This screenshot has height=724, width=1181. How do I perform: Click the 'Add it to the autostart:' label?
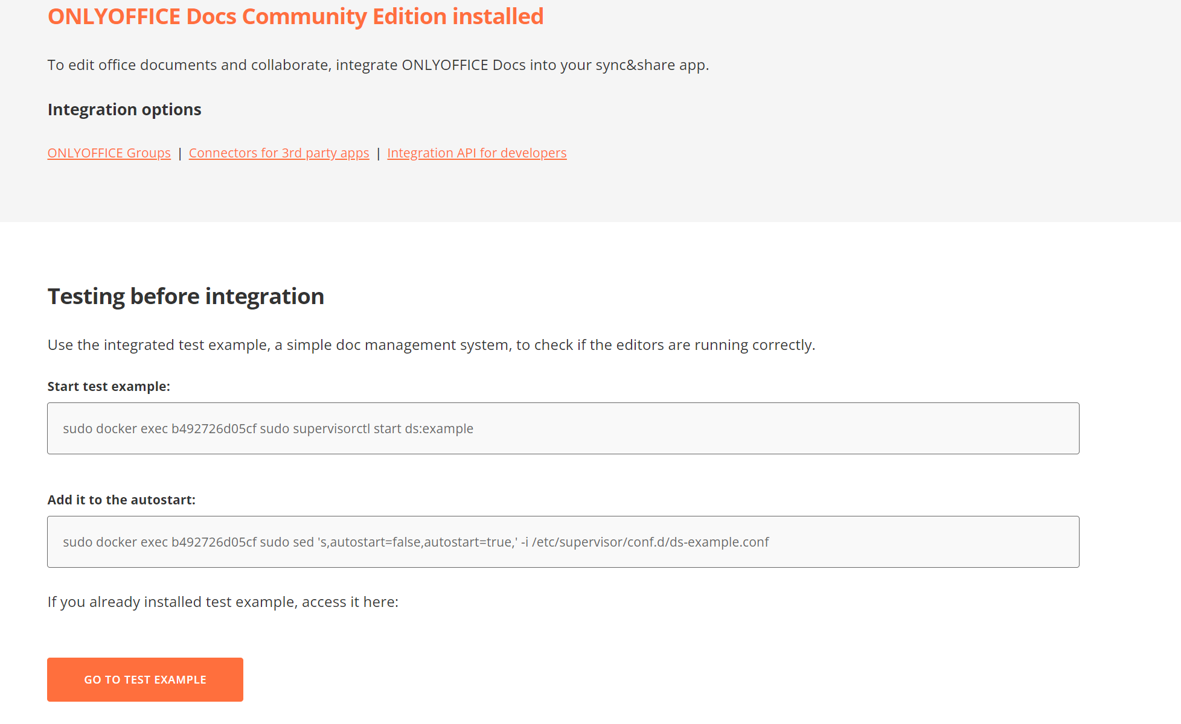coord(121,500)
